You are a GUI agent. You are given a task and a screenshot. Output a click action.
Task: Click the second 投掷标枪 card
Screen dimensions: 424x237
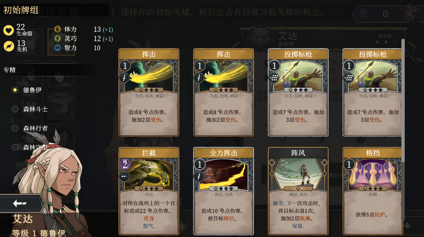(x=372, y=92)
